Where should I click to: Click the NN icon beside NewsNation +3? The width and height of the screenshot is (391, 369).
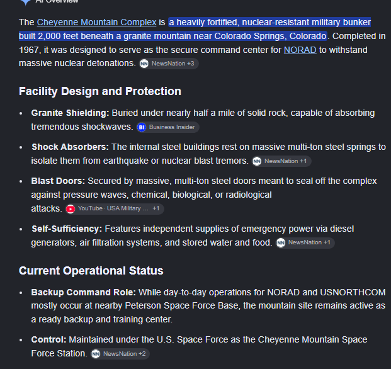click(x=144, y=64)
